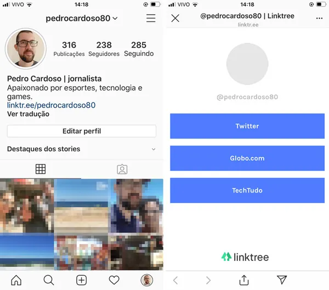Open the activity heart icon

(114, 280)
